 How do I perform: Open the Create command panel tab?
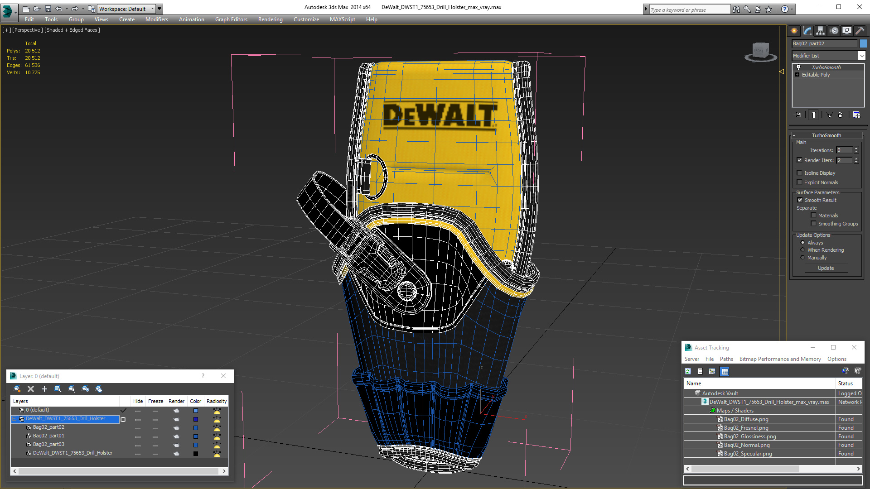(794, 31)
